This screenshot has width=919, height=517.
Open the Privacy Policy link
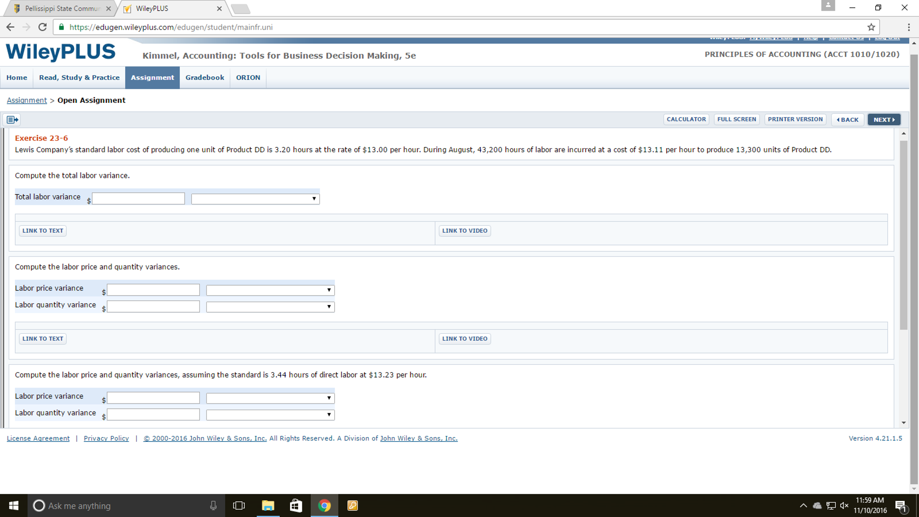coord(106,438)
